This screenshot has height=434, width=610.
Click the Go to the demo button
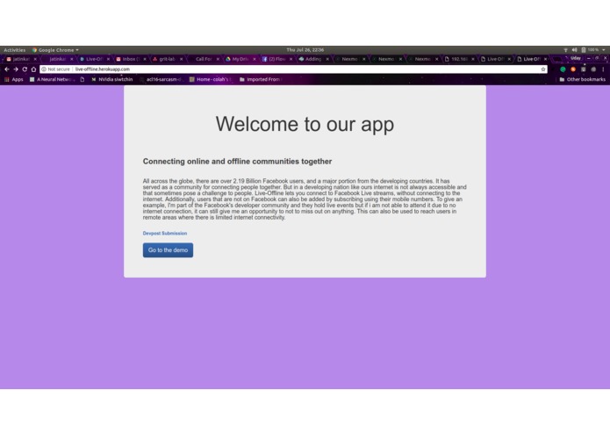168,250
